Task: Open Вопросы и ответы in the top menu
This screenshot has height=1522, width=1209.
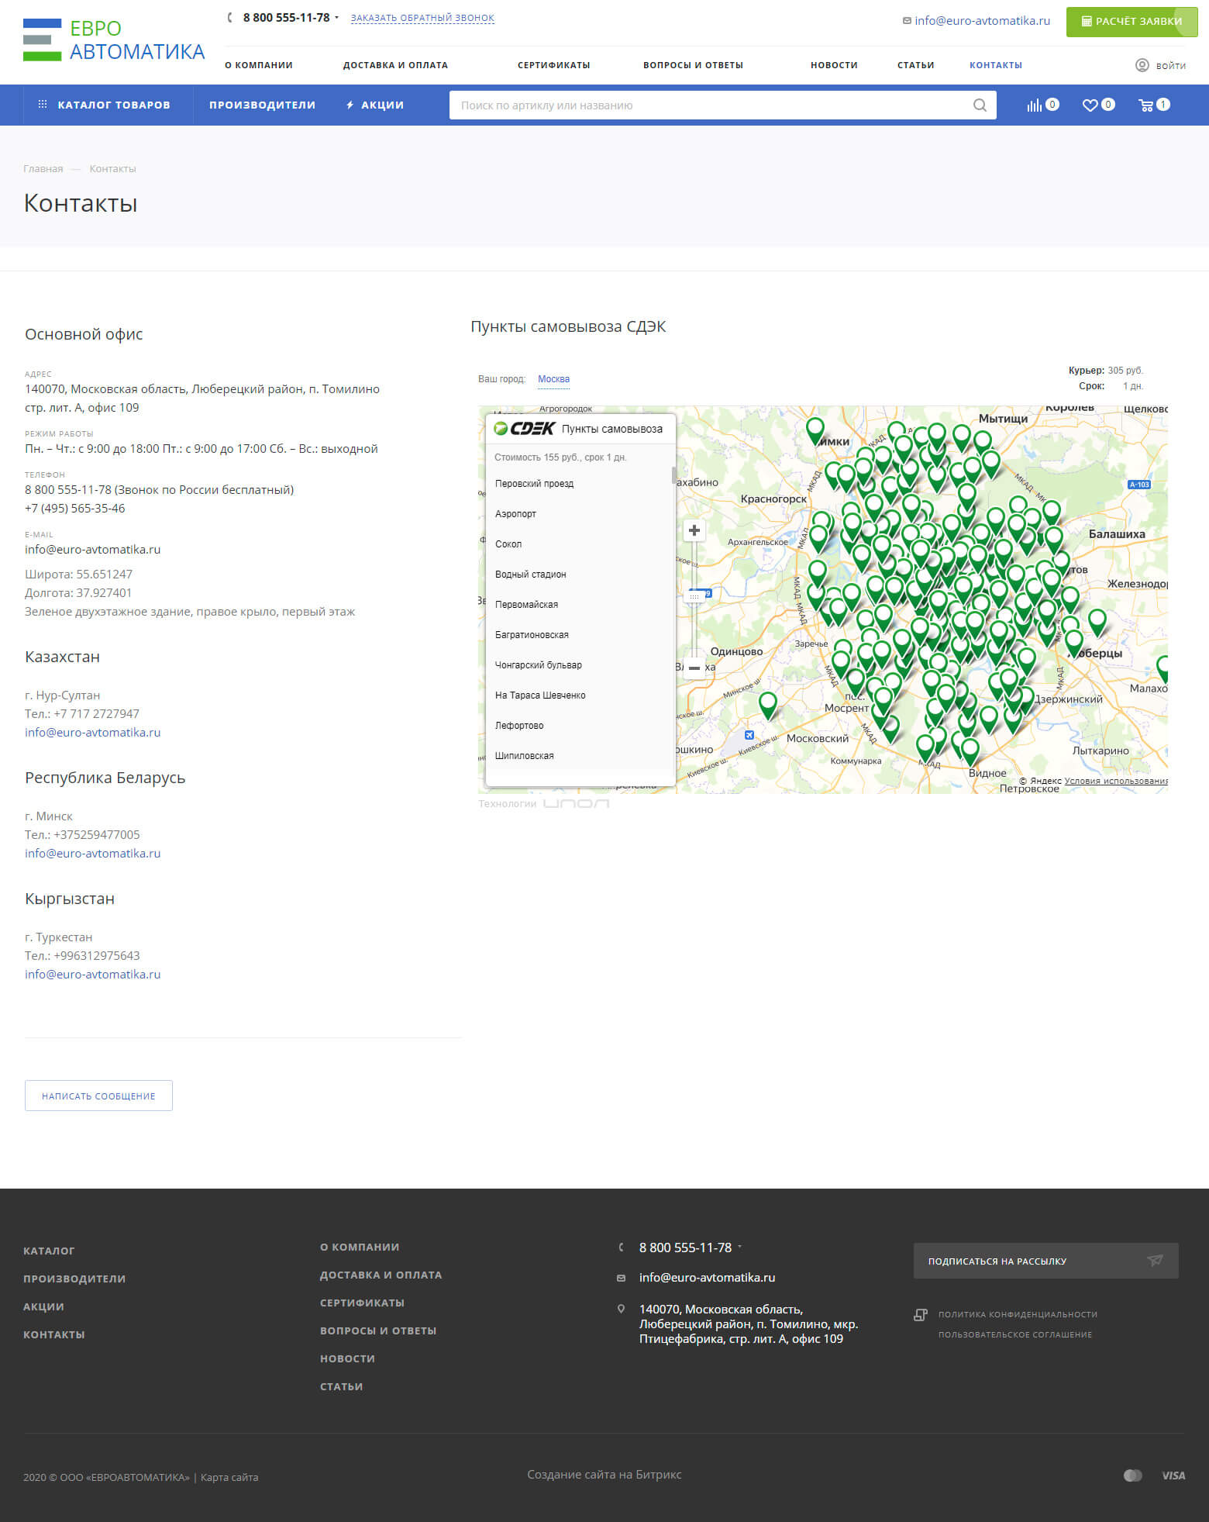Action: click(x=693, y=65)
